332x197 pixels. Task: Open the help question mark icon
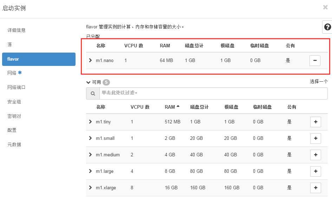pyautogui.click(x=327, y=27)
